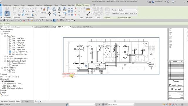The image size is (188, 106).
Task: Select the Copy tool
Action: pos(54,14)
